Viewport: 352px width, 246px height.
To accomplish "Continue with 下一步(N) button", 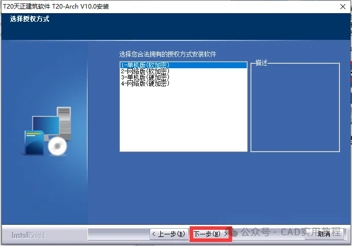I will 210,234.
